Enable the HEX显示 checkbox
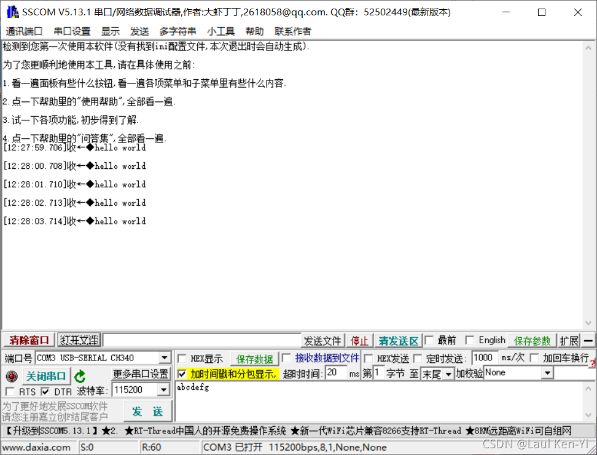This screenshot has width=597, height=455. click(x=182, y=358)
